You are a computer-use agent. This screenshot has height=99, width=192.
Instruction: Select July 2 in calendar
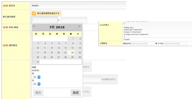pyautogui.click(x=78, y=39)
